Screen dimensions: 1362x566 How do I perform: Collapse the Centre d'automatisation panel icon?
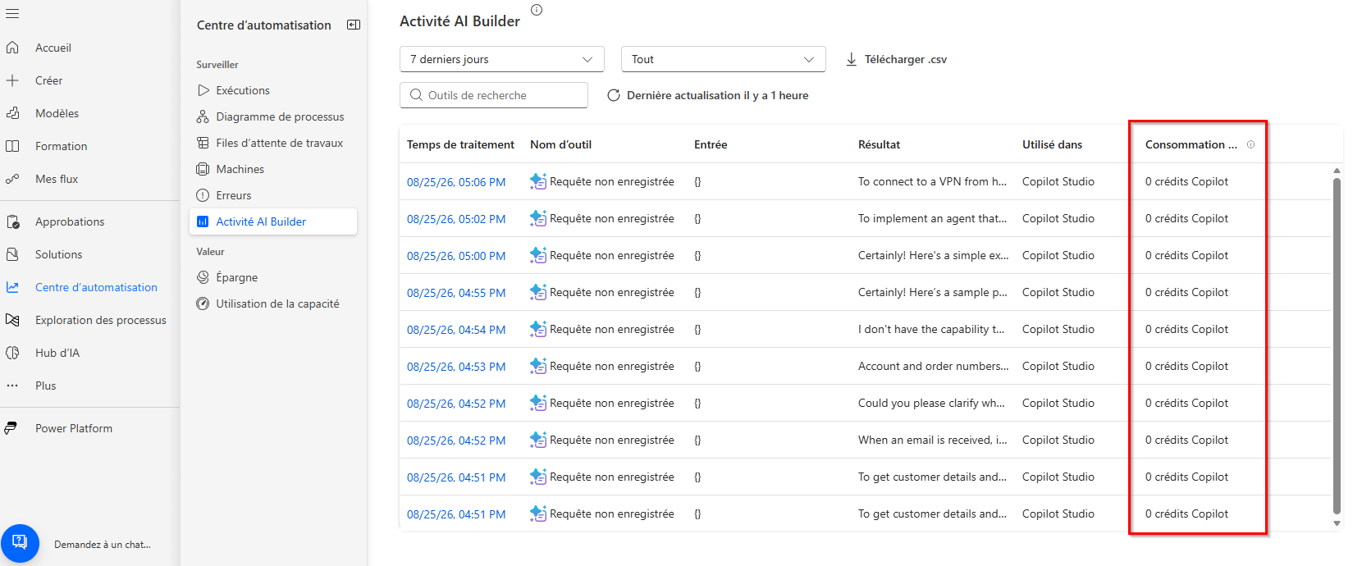coord(354,25)
